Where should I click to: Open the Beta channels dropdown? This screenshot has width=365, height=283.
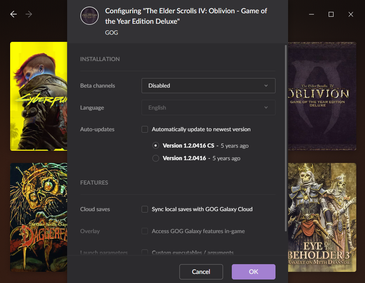(x=208, y=85)
